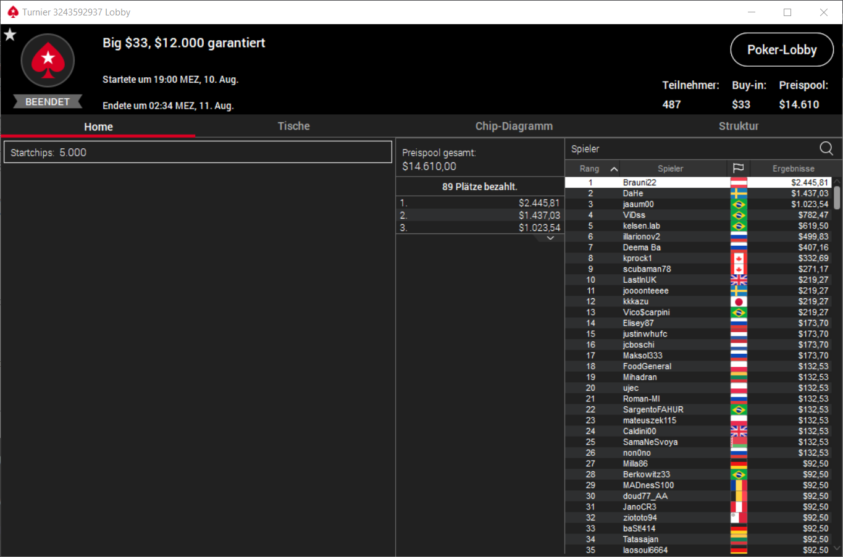This screenshot has height=557, width=843.
Task: Click the PokerStars spade tournament logo
Action: [x=48, y=61]
